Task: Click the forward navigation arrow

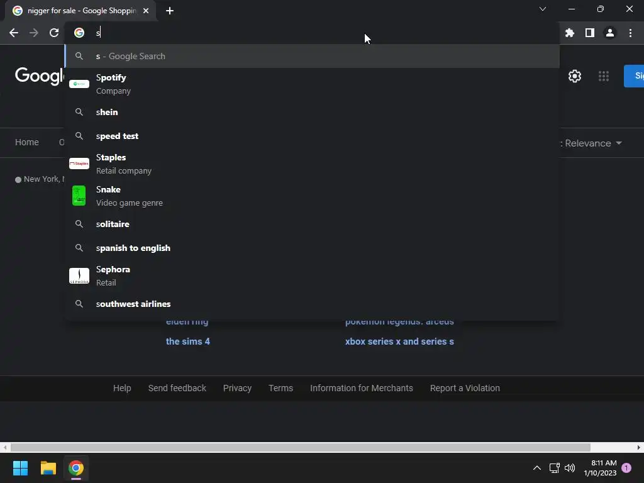Action: 34,33
